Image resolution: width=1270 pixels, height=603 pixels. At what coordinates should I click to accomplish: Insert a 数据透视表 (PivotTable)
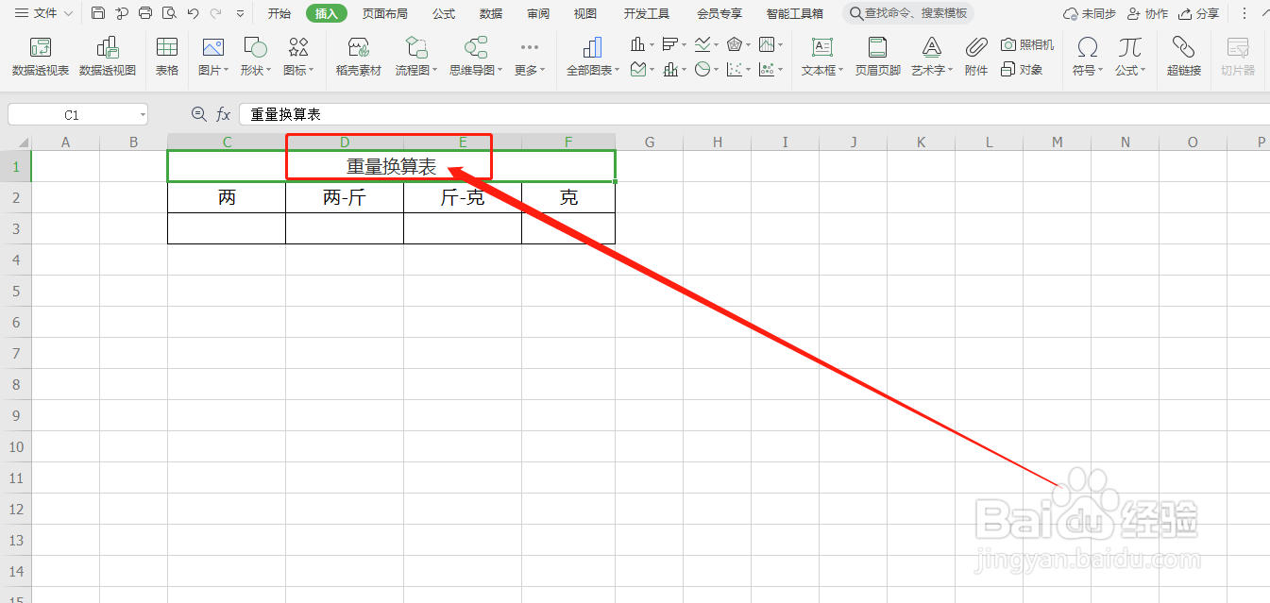pyautogui.click(x=40, y=57)
